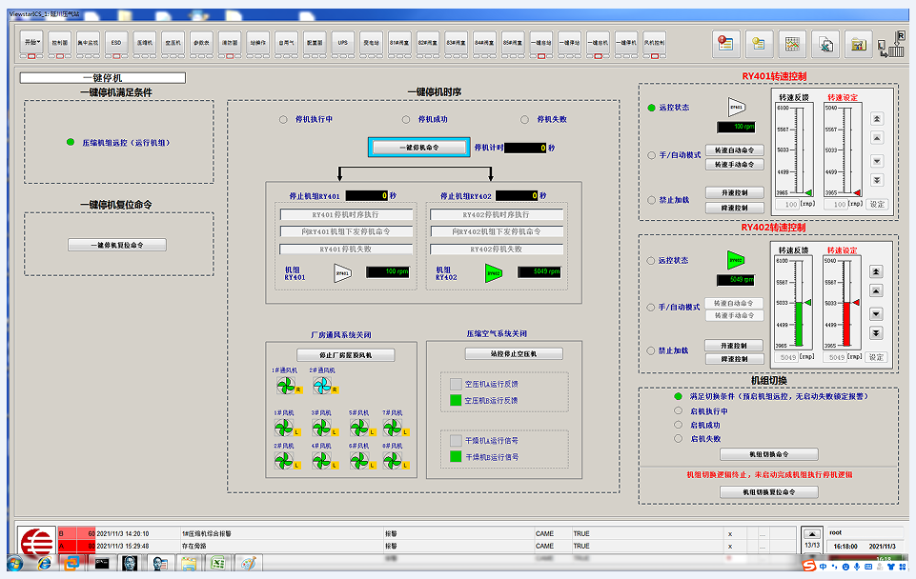
Task: Switch to the ESD page
Action: tap(115, 43)
